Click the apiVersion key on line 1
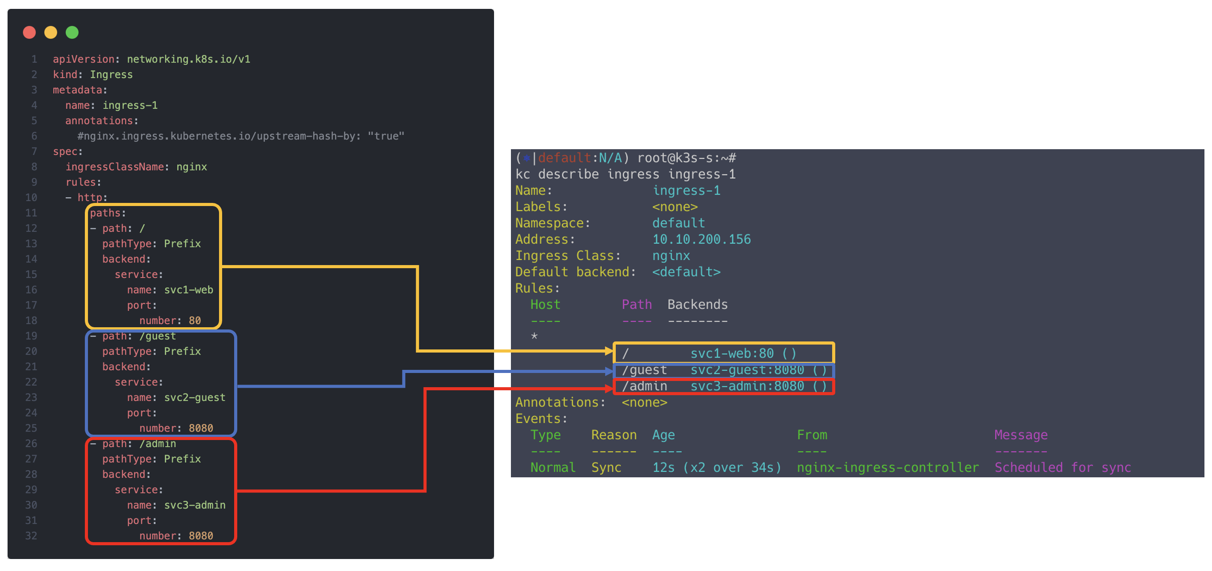The image size is (1212, 571). coord(83,59)
